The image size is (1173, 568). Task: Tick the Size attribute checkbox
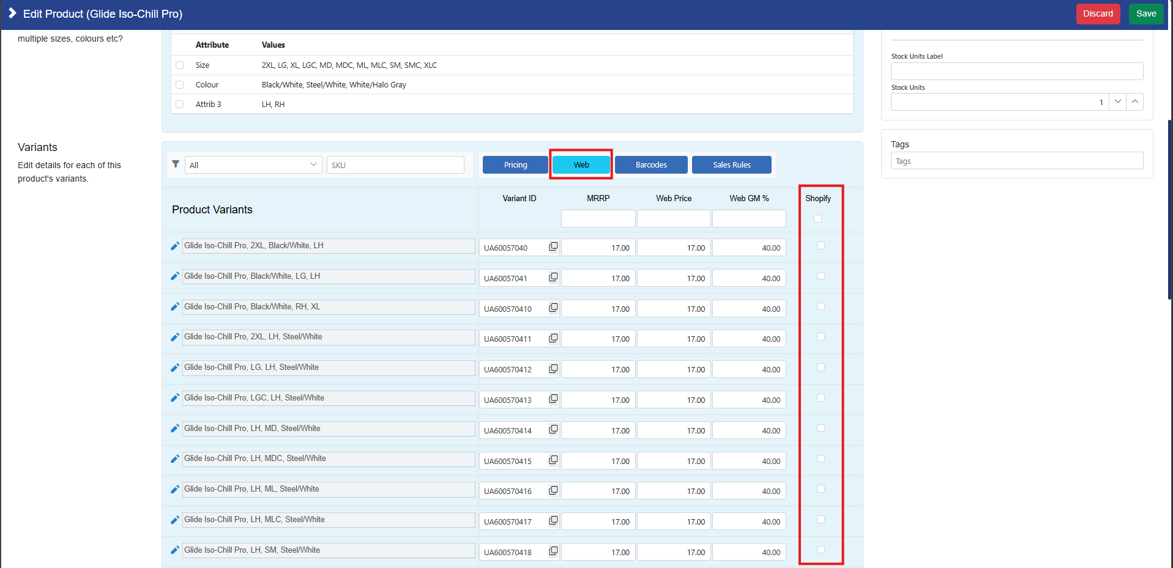point(180,65)
